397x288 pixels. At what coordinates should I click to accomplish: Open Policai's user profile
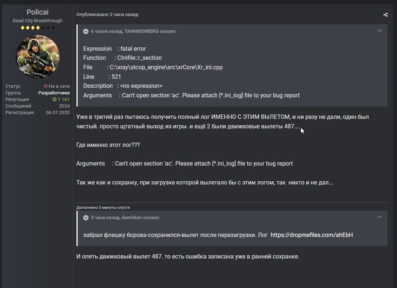point(37,12)
